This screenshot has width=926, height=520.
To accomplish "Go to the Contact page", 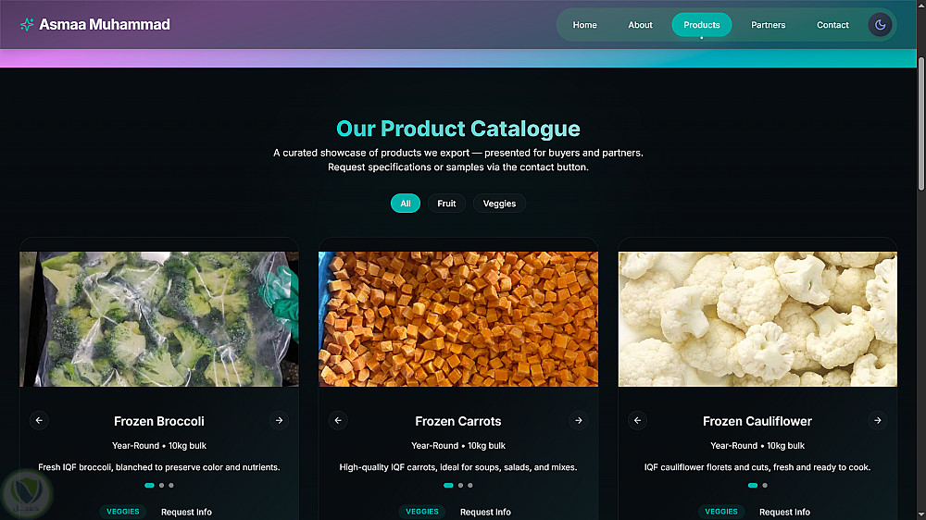I will click(832, 25).
